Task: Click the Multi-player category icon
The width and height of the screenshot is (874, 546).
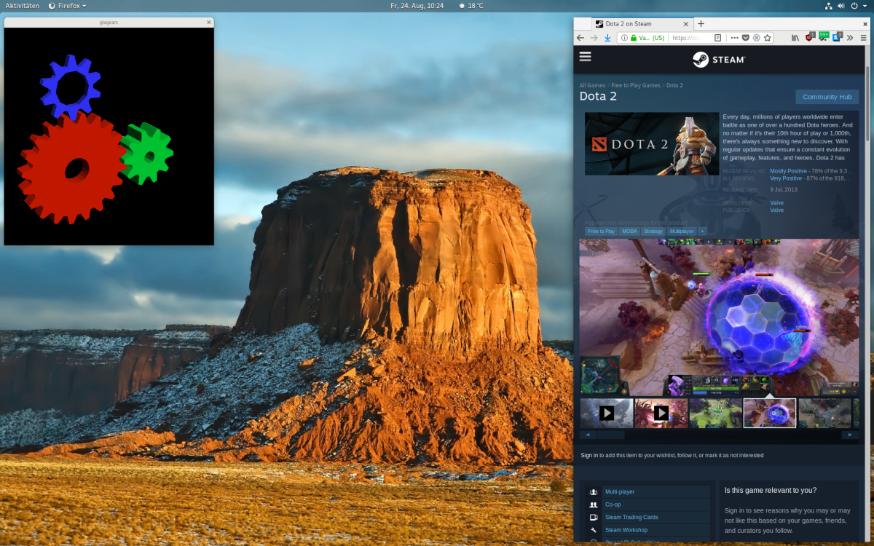Action: (x=594, y=492)
